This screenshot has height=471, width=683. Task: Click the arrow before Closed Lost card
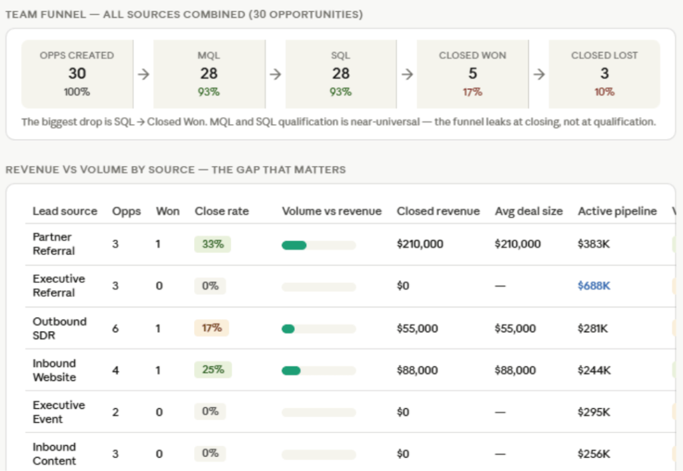click(539, 74)
